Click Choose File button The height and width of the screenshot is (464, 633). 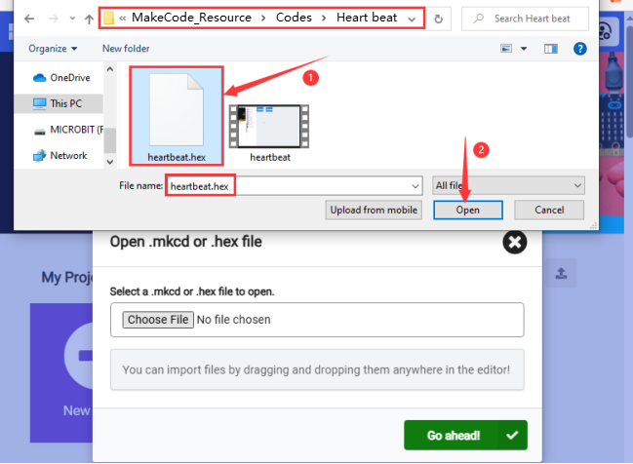coord(158,320)
